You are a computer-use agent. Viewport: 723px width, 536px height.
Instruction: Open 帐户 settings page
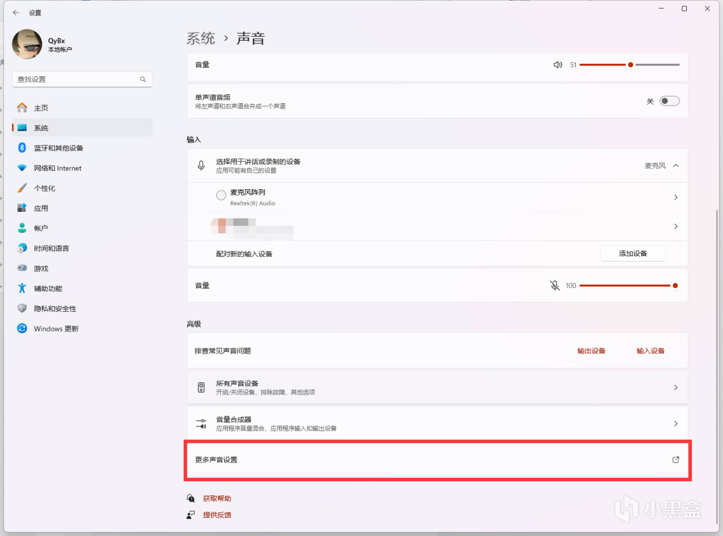pyautogui.click(x=82, y=228)
